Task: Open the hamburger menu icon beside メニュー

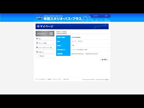Action: click(51, 34)
